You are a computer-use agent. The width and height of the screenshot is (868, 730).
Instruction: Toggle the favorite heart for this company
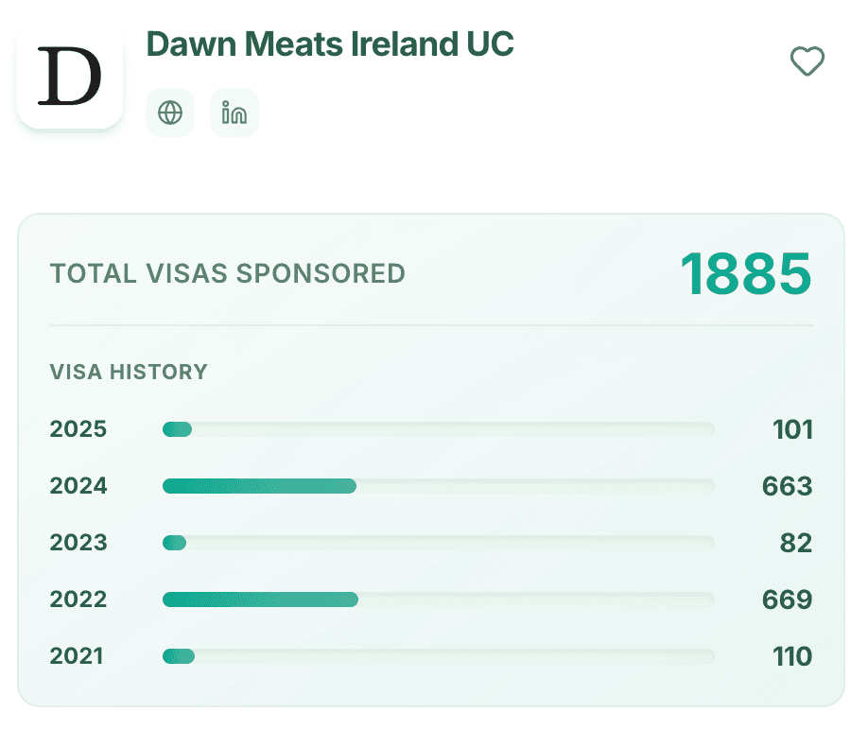point(807,63)
